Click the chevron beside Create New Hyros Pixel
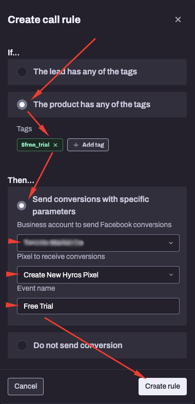 (x=171, y=275)
